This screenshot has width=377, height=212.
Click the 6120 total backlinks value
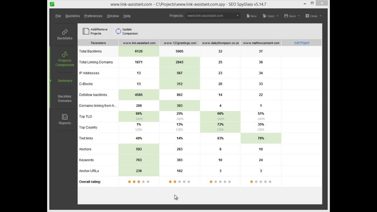pos(139,51)
